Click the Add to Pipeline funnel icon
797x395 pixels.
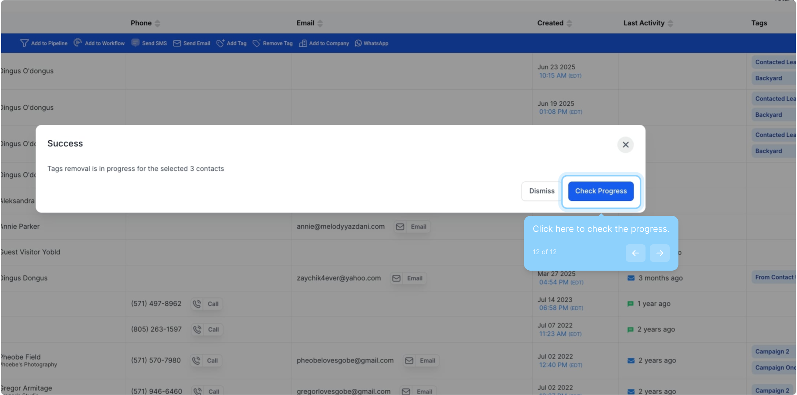[x=24, y=43]
